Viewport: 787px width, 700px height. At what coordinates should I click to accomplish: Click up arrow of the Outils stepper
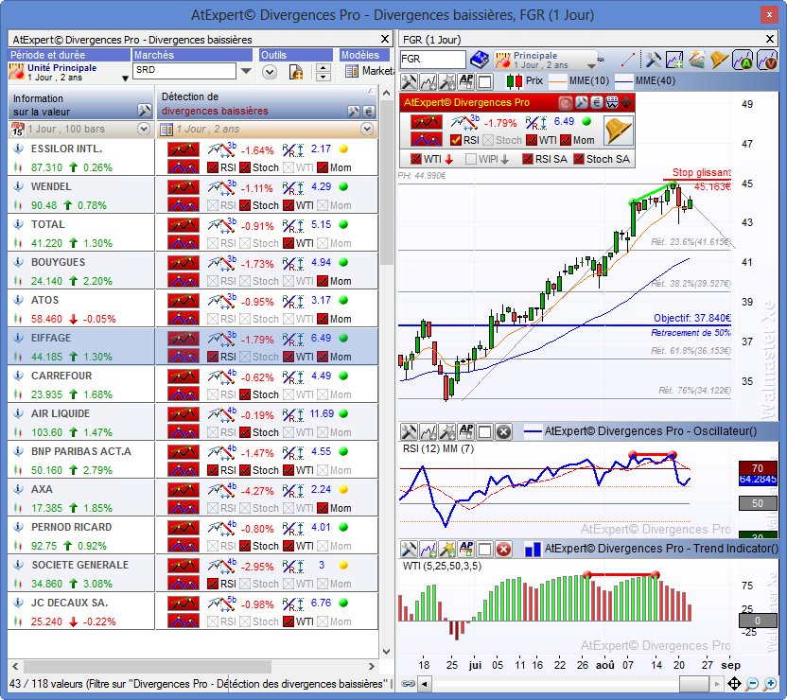click(x=323, y=68)
